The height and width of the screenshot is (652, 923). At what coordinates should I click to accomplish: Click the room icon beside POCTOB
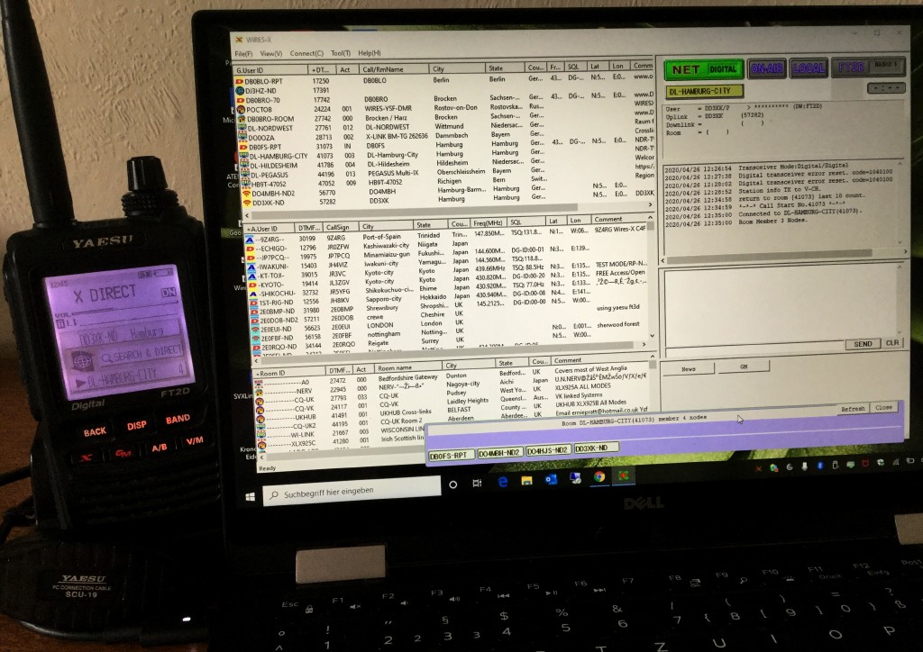[241, 109]
